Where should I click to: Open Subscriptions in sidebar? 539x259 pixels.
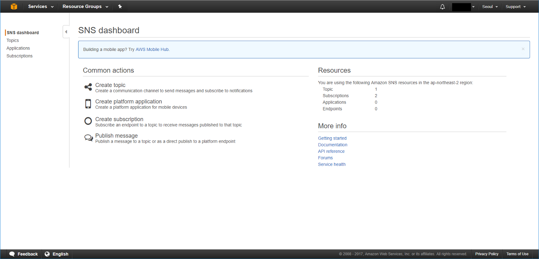click(20, 56)
